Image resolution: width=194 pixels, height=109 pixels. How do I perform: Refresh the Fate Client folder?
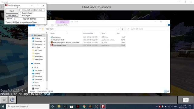pos(122,29)
